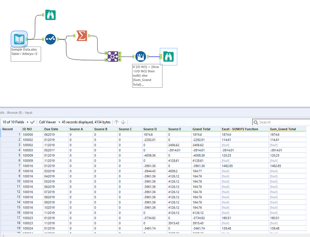Click the L input anchor of Join tool
This screenshot has width=310, height=237.
[106, 53]
